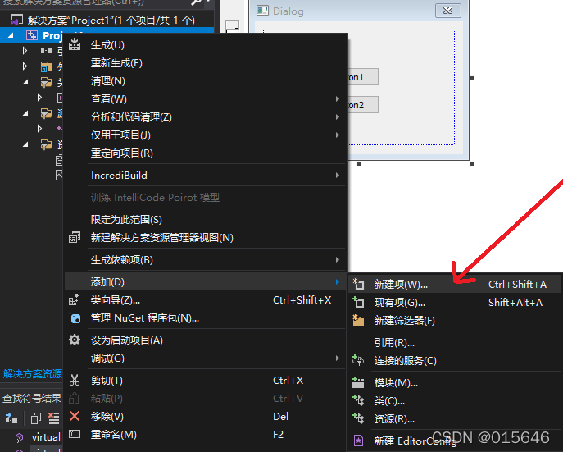
Task: Choose 新建项(W)... in the Add submenu
Action: pyautogui.click(x=454, y=284)
